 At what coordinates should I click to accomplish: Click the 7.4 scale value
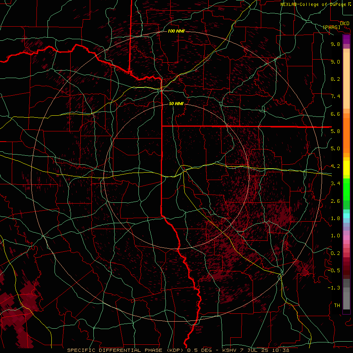coord(335,96)
